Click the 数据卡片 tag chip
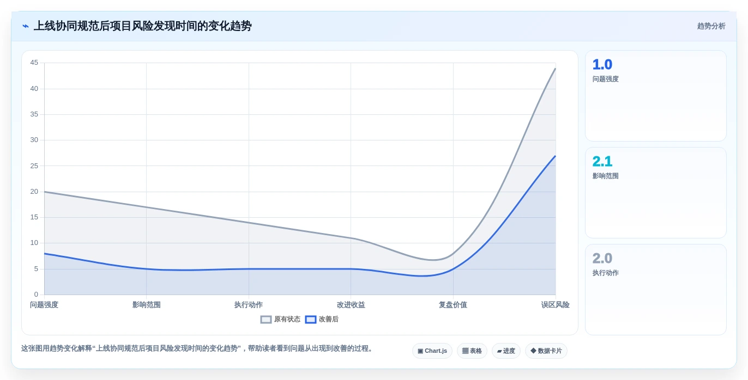 point(546,351)
